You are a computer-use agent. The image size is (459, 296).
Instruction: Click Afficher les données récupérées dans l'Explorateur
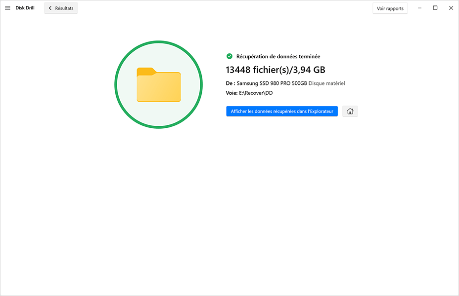282,111
